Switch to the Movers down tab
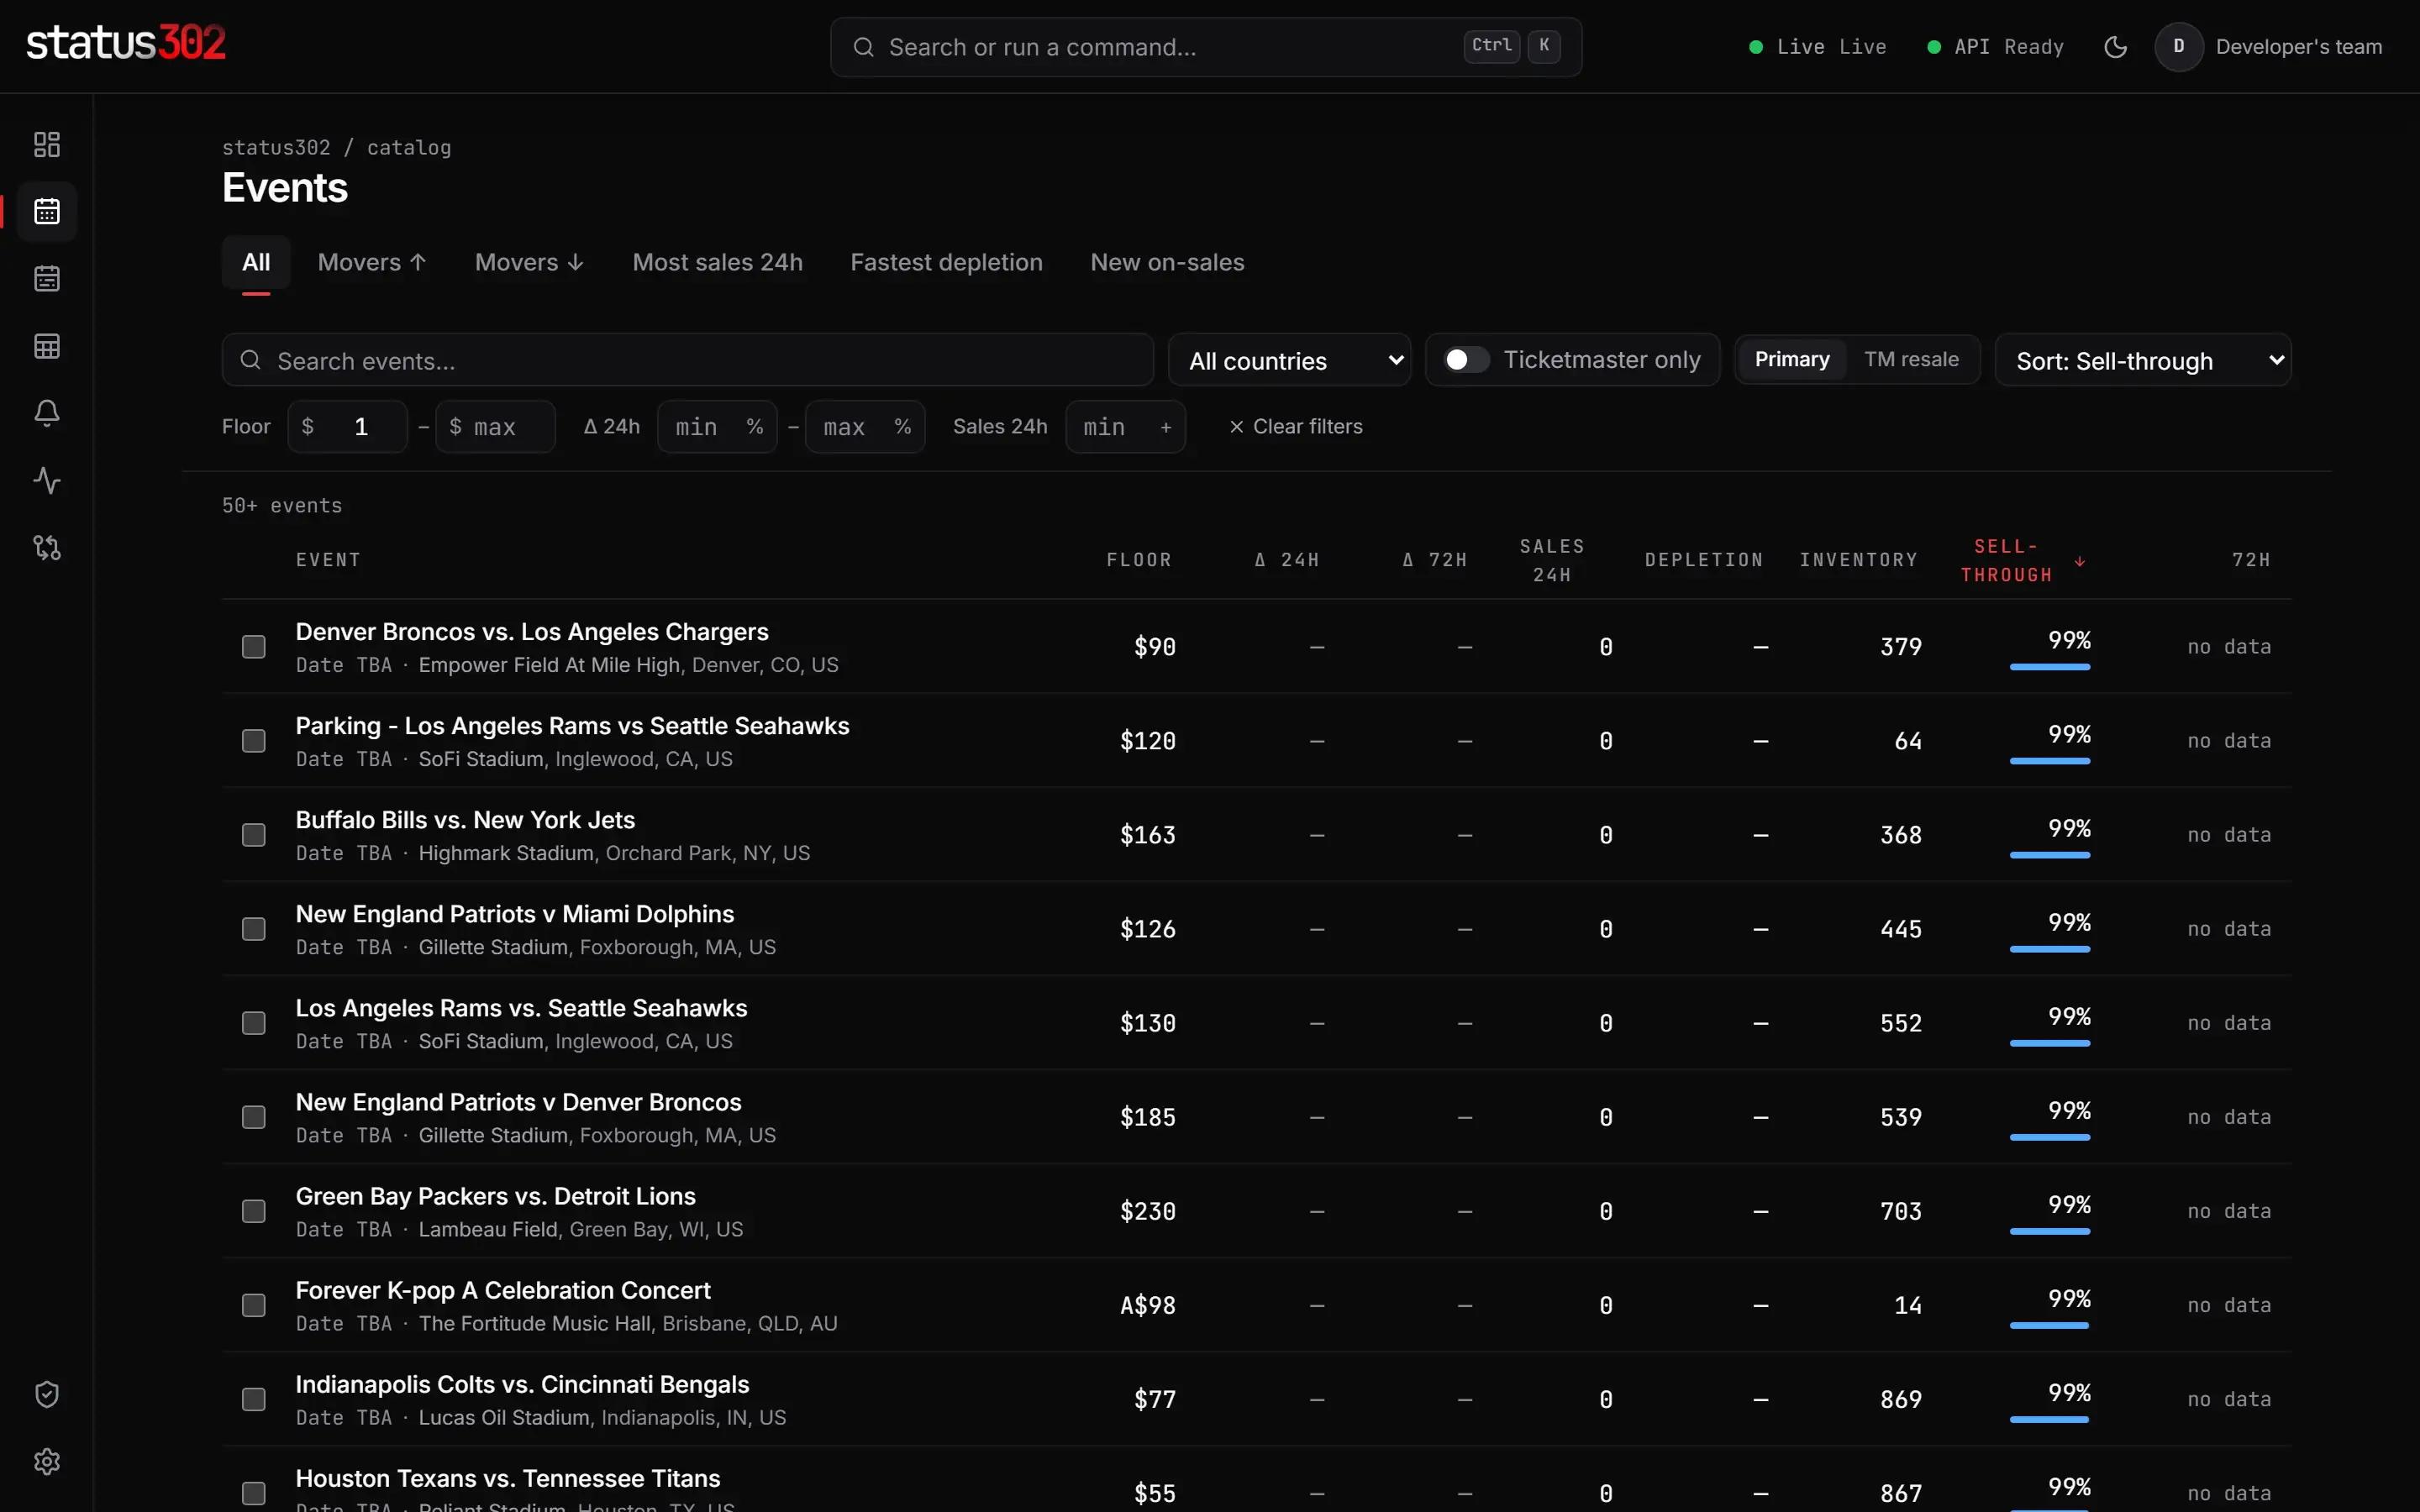 [529, 262]
